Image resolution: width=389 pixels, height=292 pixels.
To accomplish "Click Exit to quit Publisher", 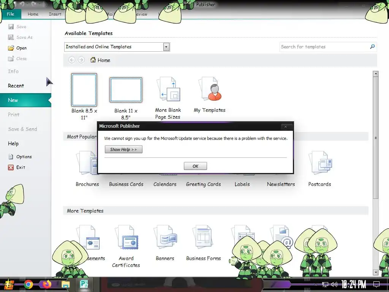I will tap(17, 167).
